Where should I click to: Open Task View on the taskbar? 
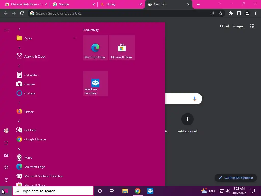(112, 191)
